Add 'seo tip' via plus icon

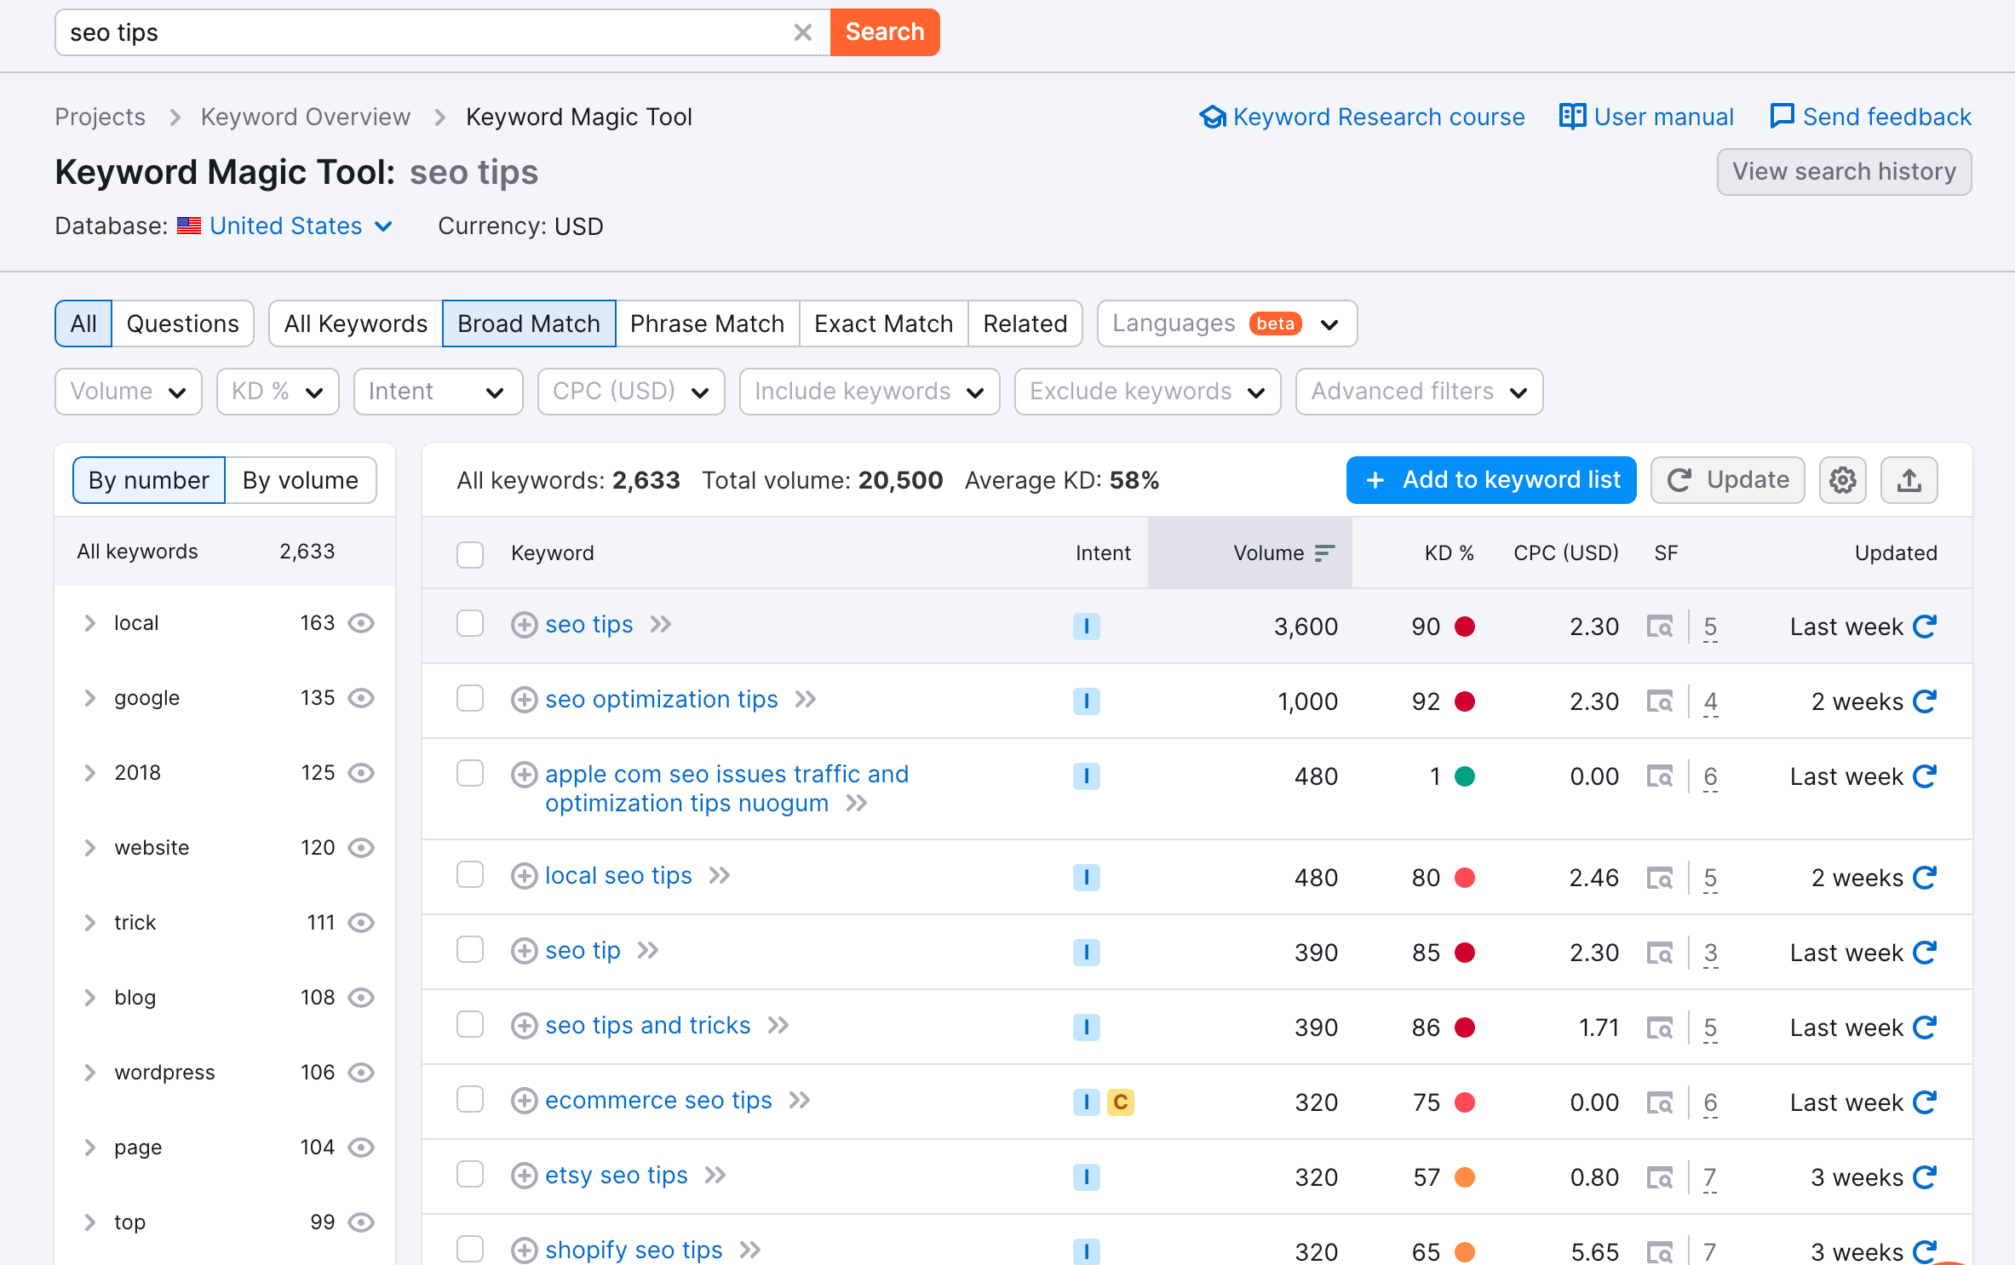tap(524, 951)
